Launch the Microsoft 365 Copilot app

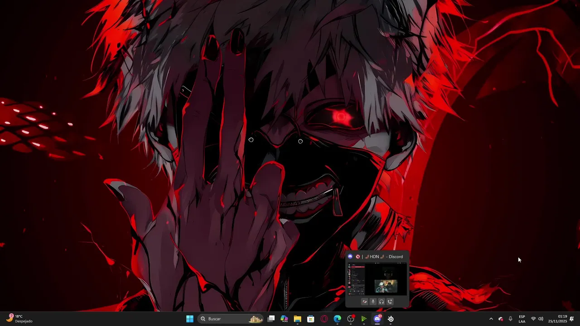(284, 319)
